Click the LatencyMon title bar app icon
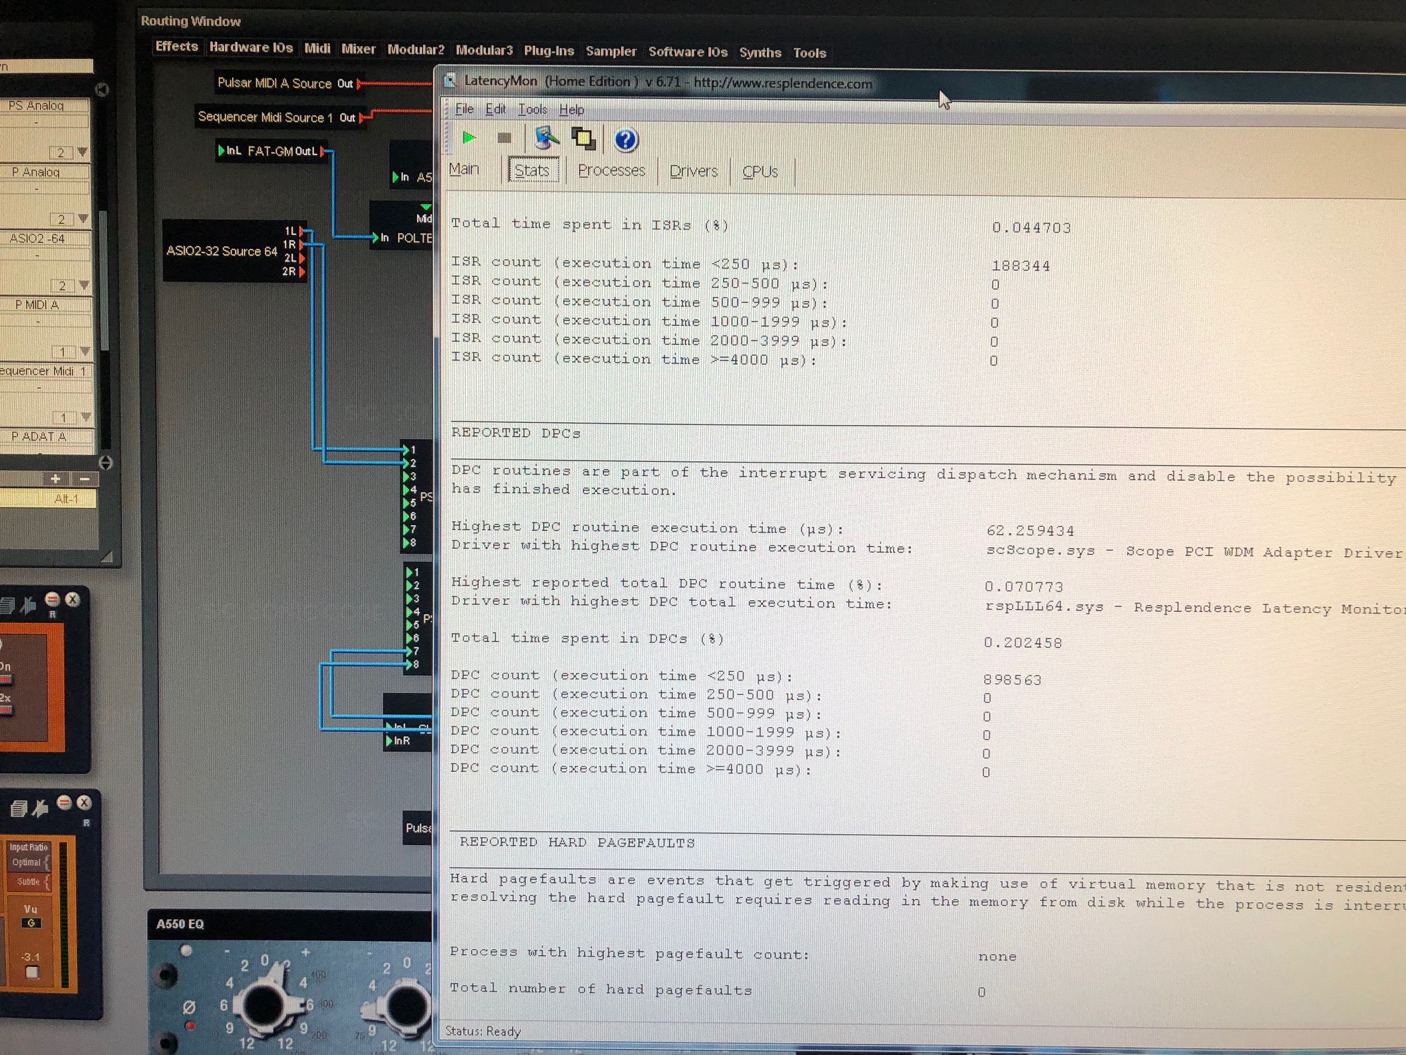Screen dimensions: 1406x1055 451,81
